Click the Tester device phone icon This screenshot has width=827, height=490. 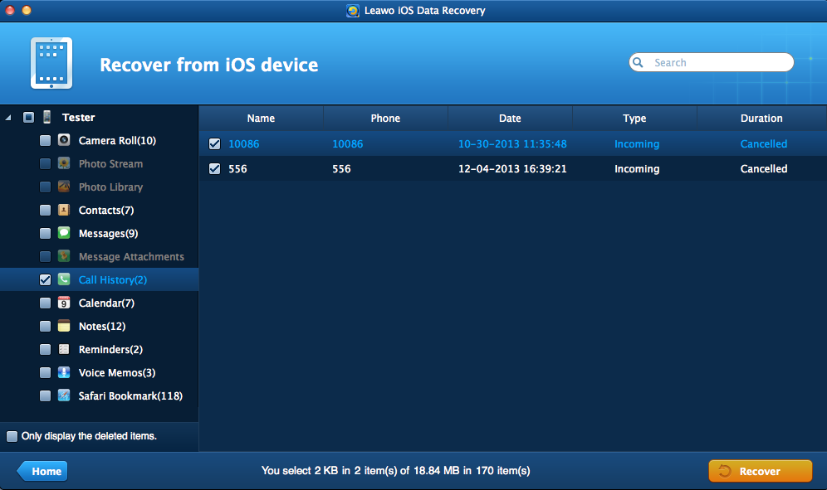click(47, 117)
